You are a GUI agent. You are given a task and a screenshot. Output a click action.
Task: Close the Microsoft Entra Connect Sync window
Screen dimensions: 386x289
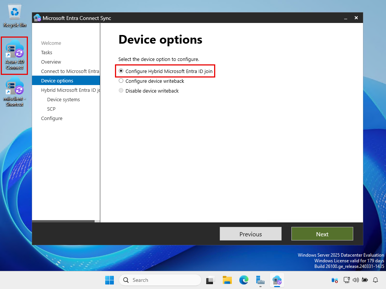(356, 18)
